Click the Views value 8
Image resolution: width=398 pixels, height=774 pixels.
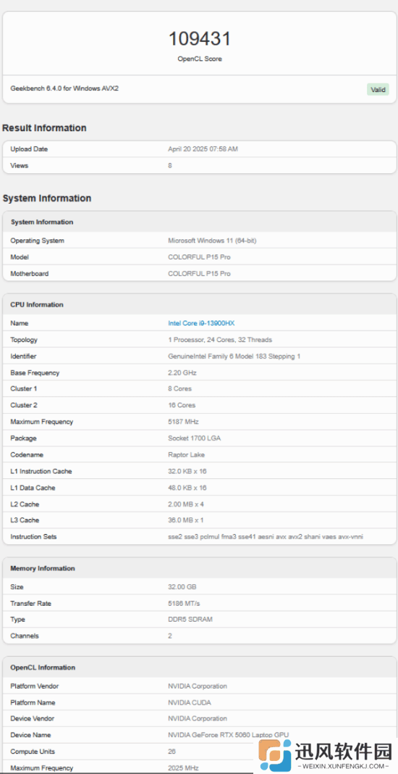170,165
